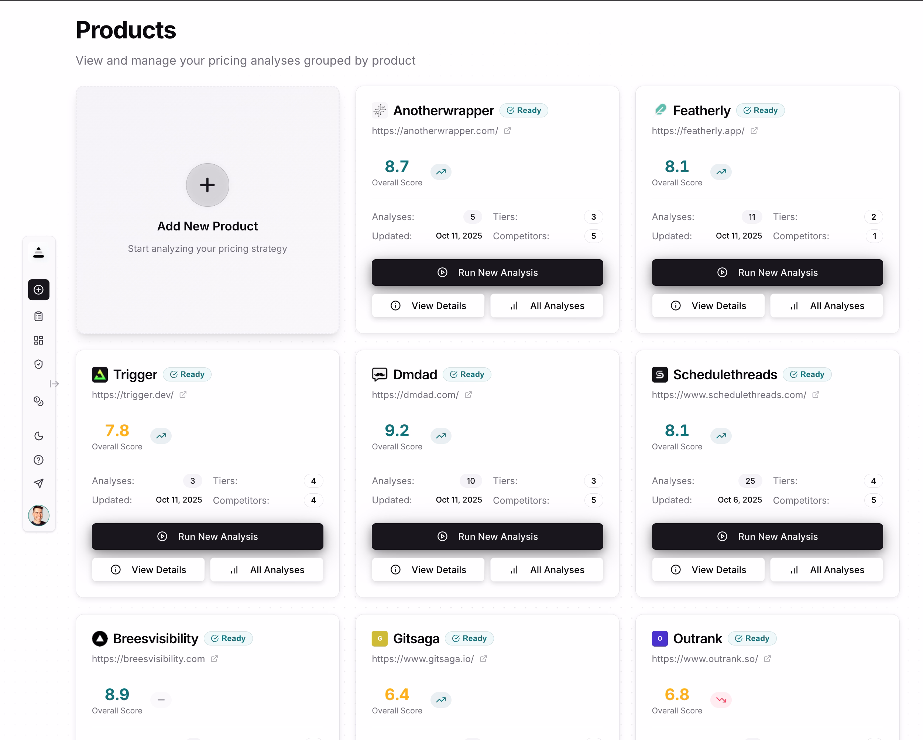Open the dashboard grid sidebar icon

pyautogui.click(x=38, y=340)
